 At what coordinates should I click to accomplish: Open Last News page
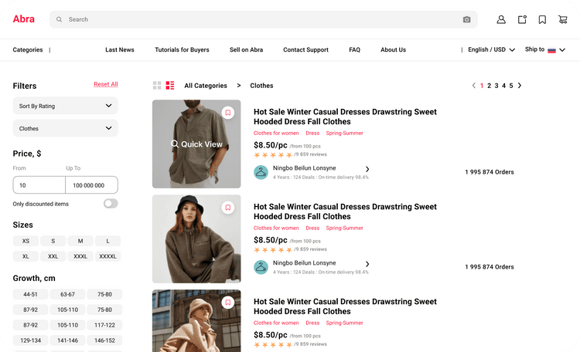pos(119,49)
